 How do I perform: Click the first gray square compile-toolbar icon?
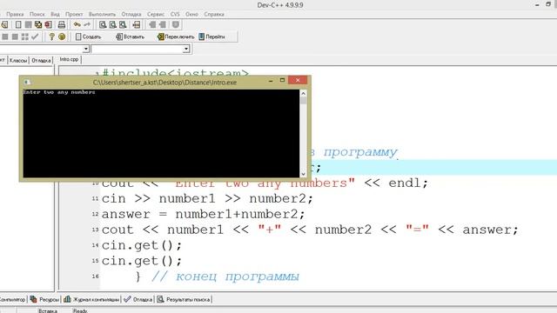[x=5, y=37]
